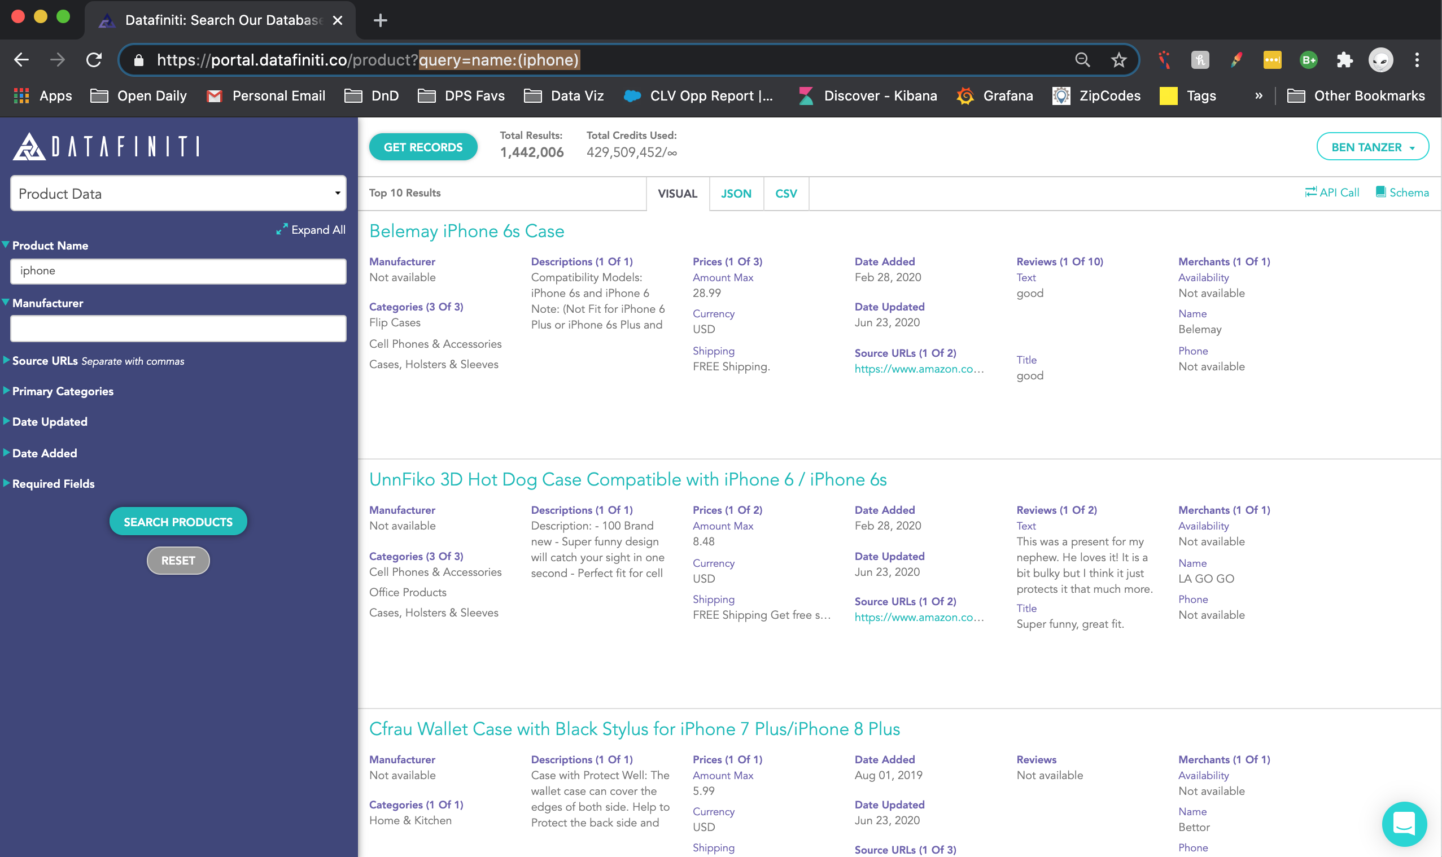The width and height of the screenshot is (1442, 857).
Task: Switch to the CSV results tab
Action: pos(785,194)
